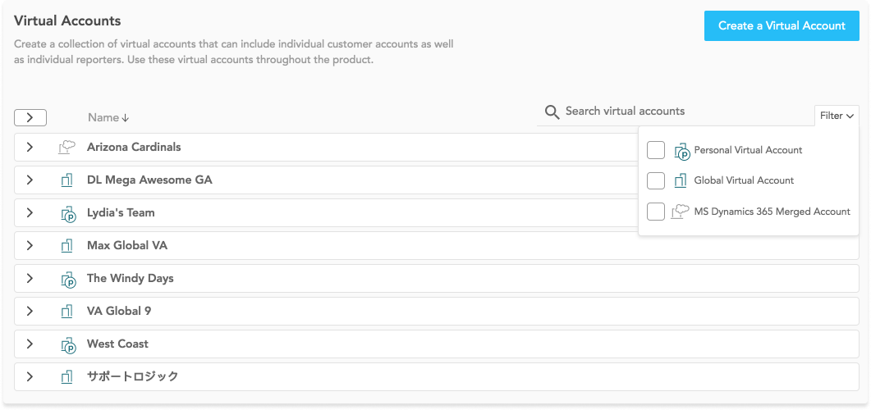Click the global account icon beside VA Global 9
This screenshot has height=410, width=871.
66,312
